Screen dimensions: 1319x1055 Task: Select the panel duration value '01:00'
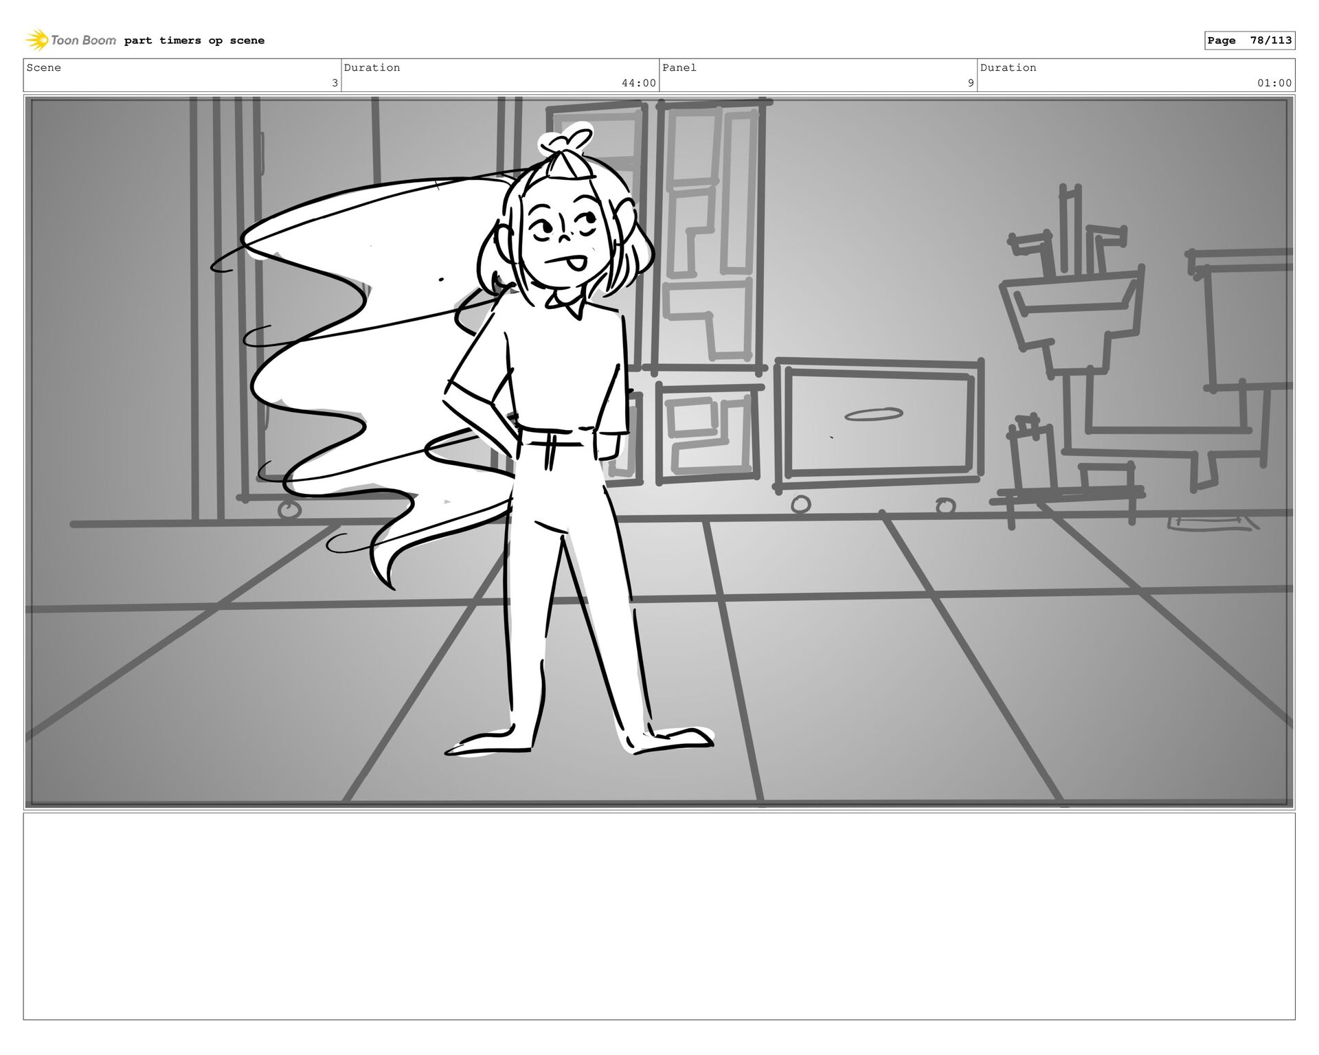coord(1274,83)
